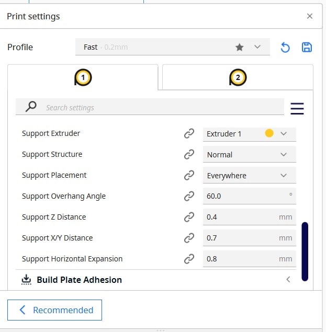Switch to the extruder 2 tab

[238, 78]
